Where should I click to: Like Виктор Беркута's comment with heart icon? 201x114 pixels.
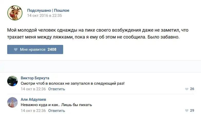tap(187, 89)
